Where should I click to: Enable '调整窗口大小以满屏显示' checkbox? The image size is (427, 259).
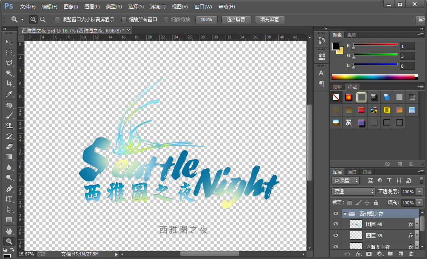tap(57, 19)
